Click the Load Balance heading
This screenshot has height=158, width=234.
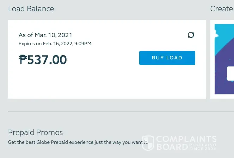(x=31, y=8)
